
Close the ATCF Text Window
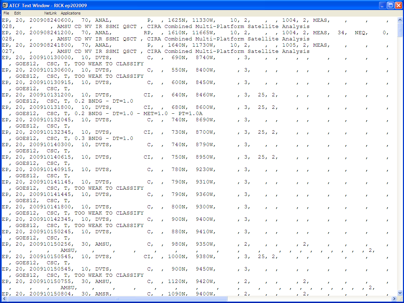click(x=398, y=6)
